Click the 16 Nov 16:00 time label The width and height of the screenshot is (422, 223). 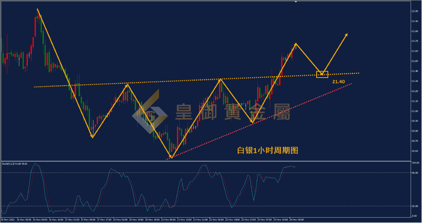click(x=56, y=220)
